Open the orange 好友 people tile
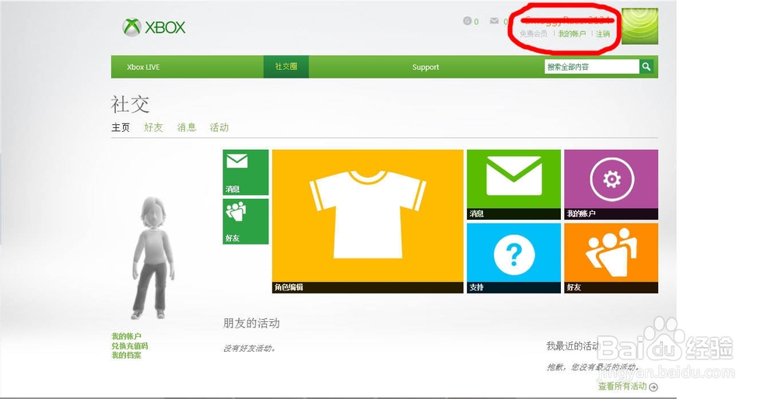 point(612,258)
